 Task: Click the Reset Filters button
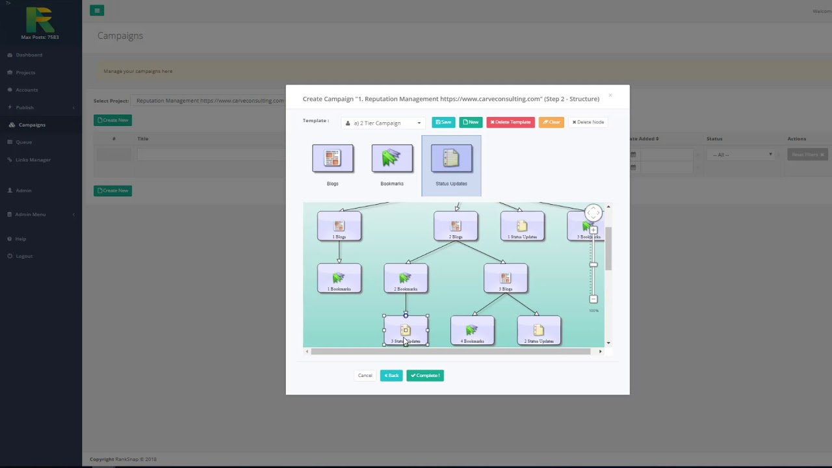pyautogui.click(x=807, y=155)
